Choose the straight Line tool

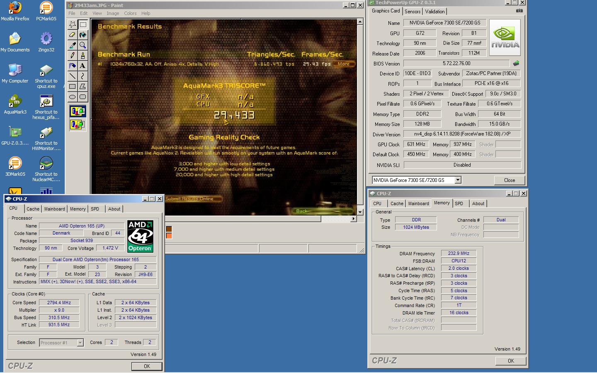[x=73, y=76]
